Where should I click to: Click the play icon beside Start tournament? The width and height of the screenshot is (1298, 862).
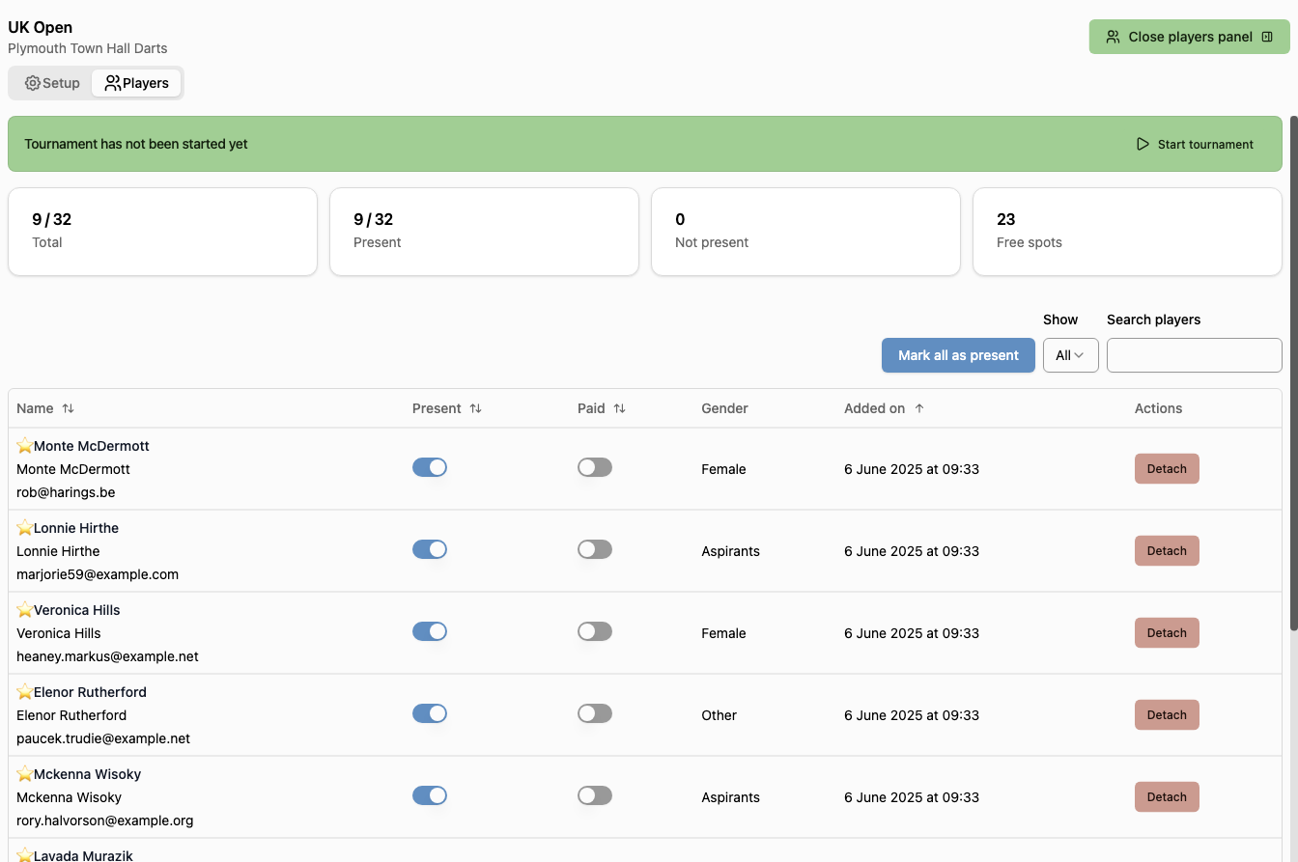[1143, 144]
